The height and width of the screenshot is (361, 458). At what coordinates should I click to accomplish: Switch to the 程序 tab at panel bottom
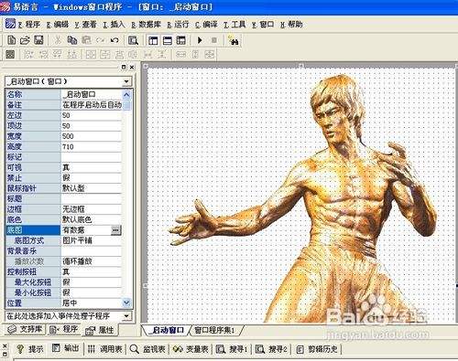(x=64, y=329)
